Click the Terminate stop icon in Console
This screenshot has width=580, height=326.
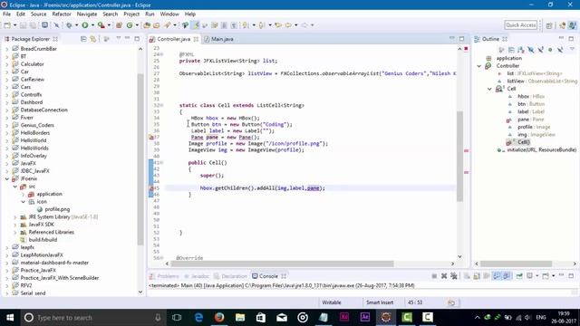coord(434,276)
